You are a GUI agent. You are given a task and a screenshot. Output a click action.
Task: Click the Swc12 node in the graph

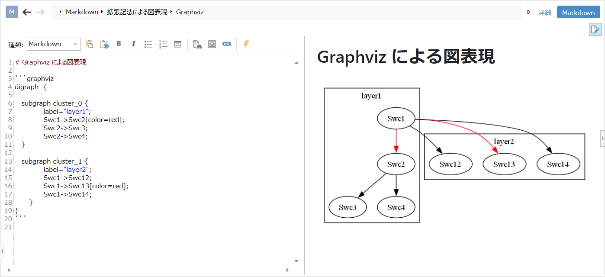point(450,164)
